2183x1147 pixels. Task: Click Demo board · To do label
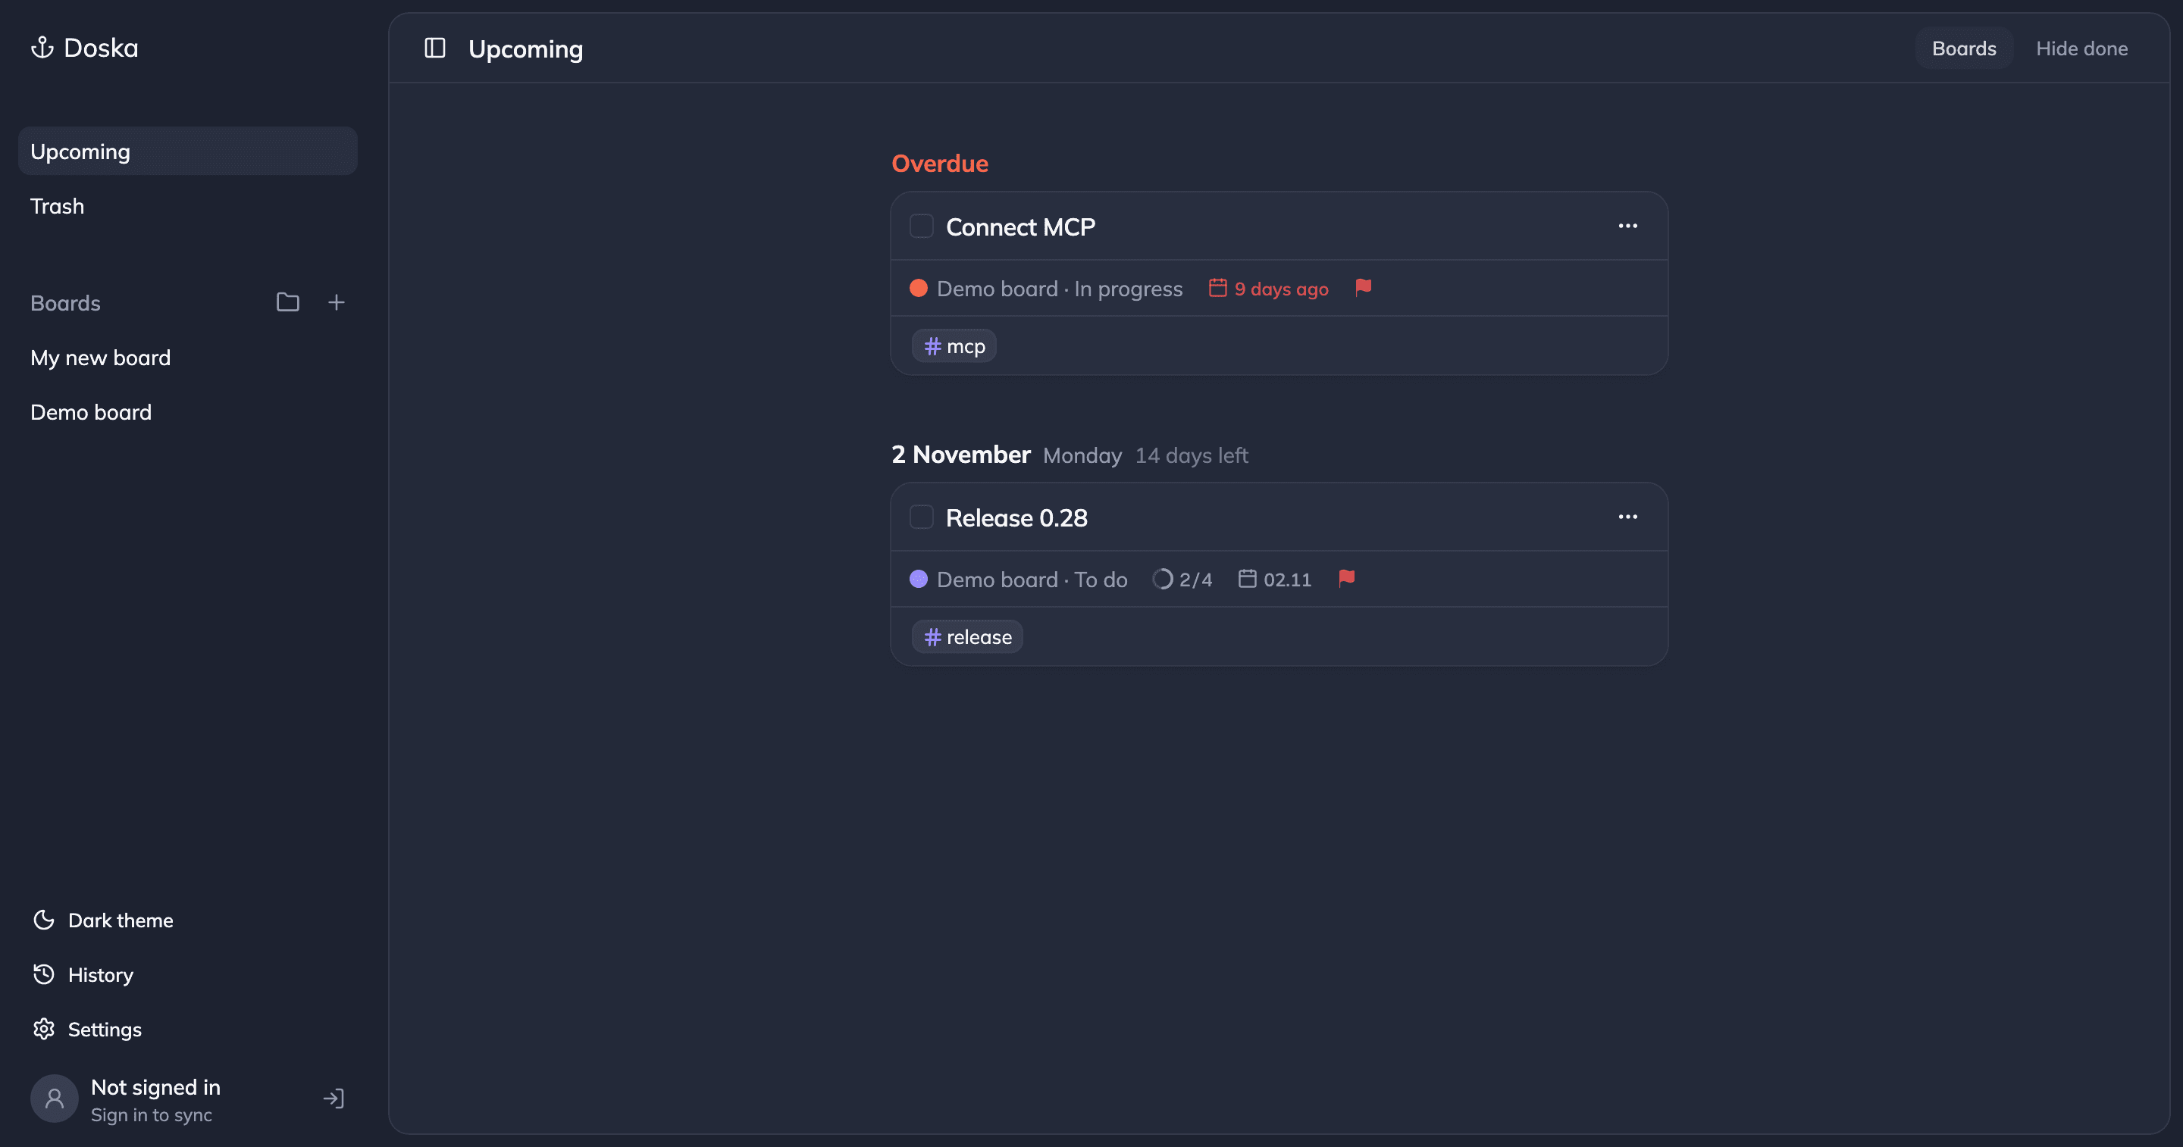point(1032,580)
